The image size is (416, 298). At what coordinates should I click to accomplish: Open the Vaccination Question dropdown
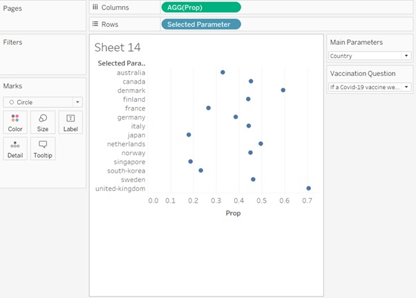tap(370, 88)
